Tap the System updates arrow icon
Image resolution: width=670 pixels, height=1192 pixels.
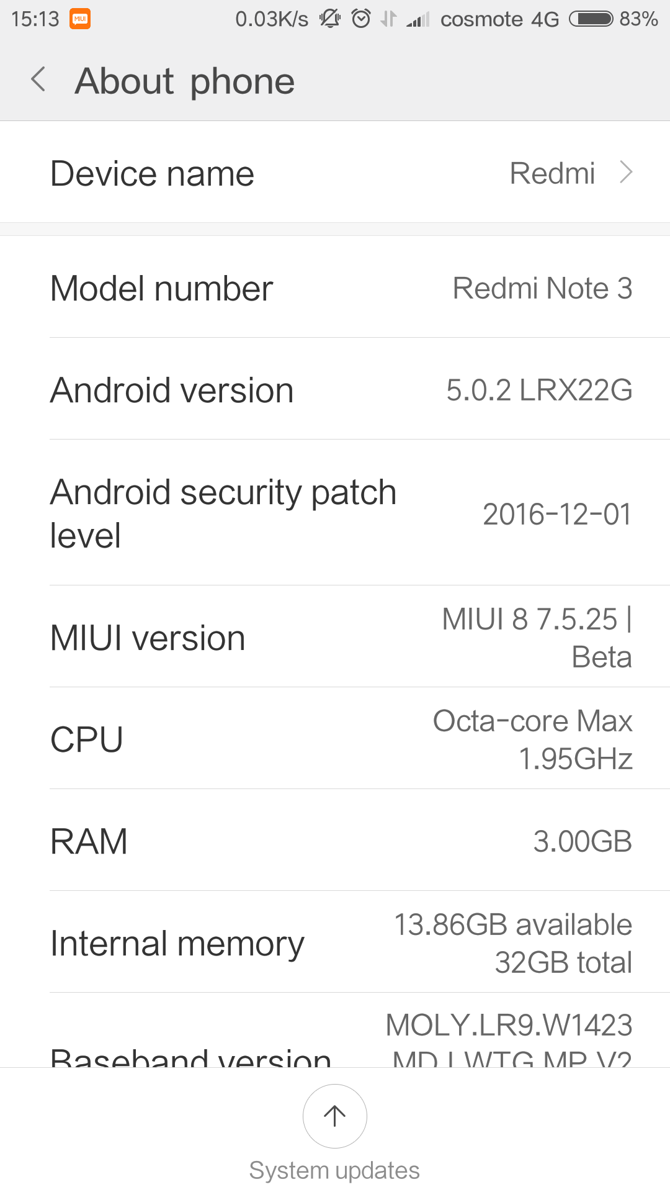click(x=334, y=1116)
